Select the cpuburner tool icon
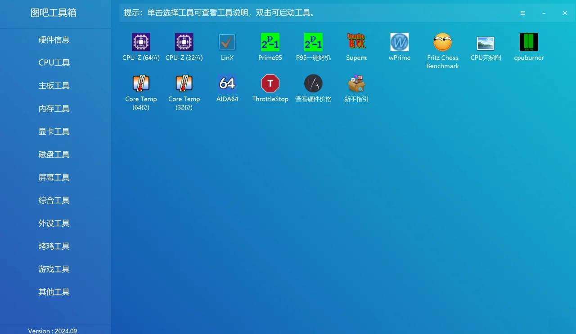 [x=529, y=42]
